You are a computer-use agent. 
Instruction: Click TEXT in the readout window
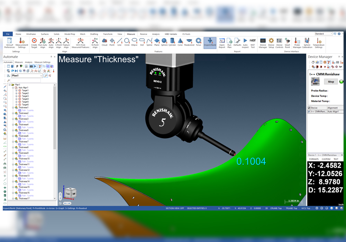pyautogui.click(x=336, y=159)
